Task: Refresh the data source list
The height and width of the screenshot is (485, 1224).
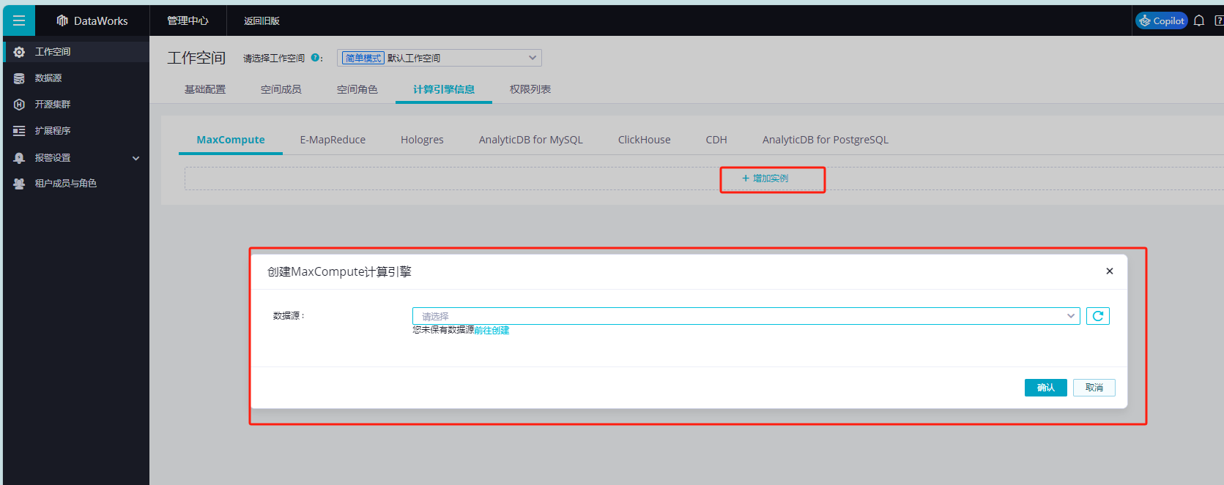Action: [1098, 316]
